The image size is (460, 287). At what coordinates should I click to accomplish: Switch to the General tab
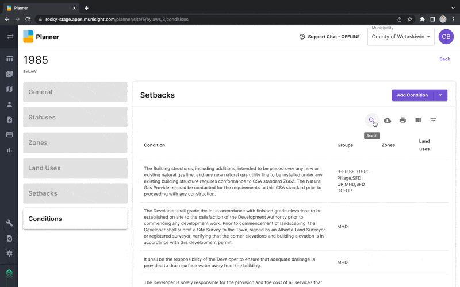pos(75,92)
